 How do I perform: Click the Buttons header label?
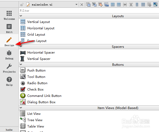118,65
